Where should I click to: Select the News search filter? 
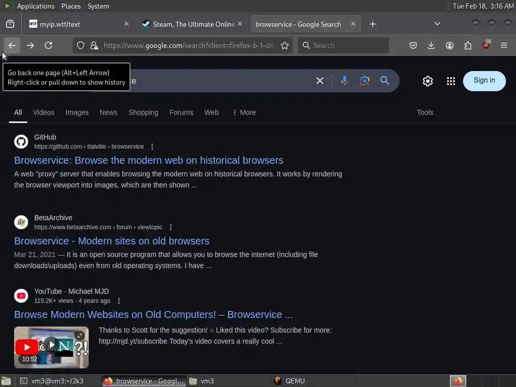click(108, 112)
